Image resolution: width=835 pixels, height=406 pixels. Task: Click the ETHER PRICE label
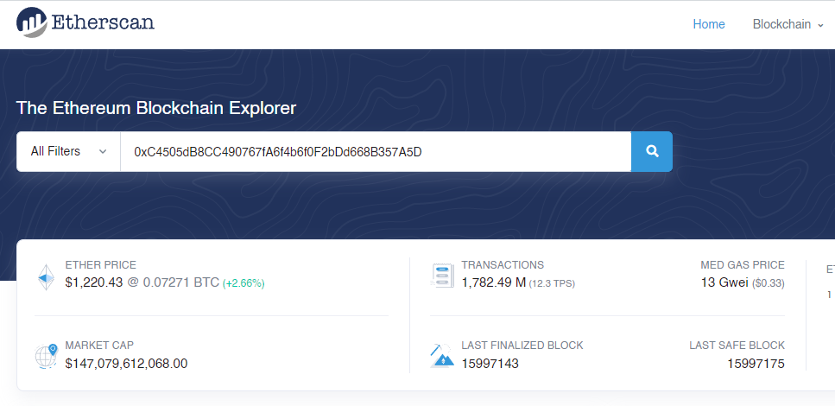click(101, 265)
